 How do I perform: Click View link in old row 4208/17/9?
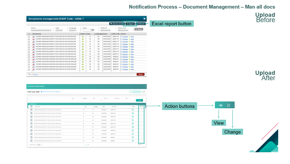tap(132, 37)
